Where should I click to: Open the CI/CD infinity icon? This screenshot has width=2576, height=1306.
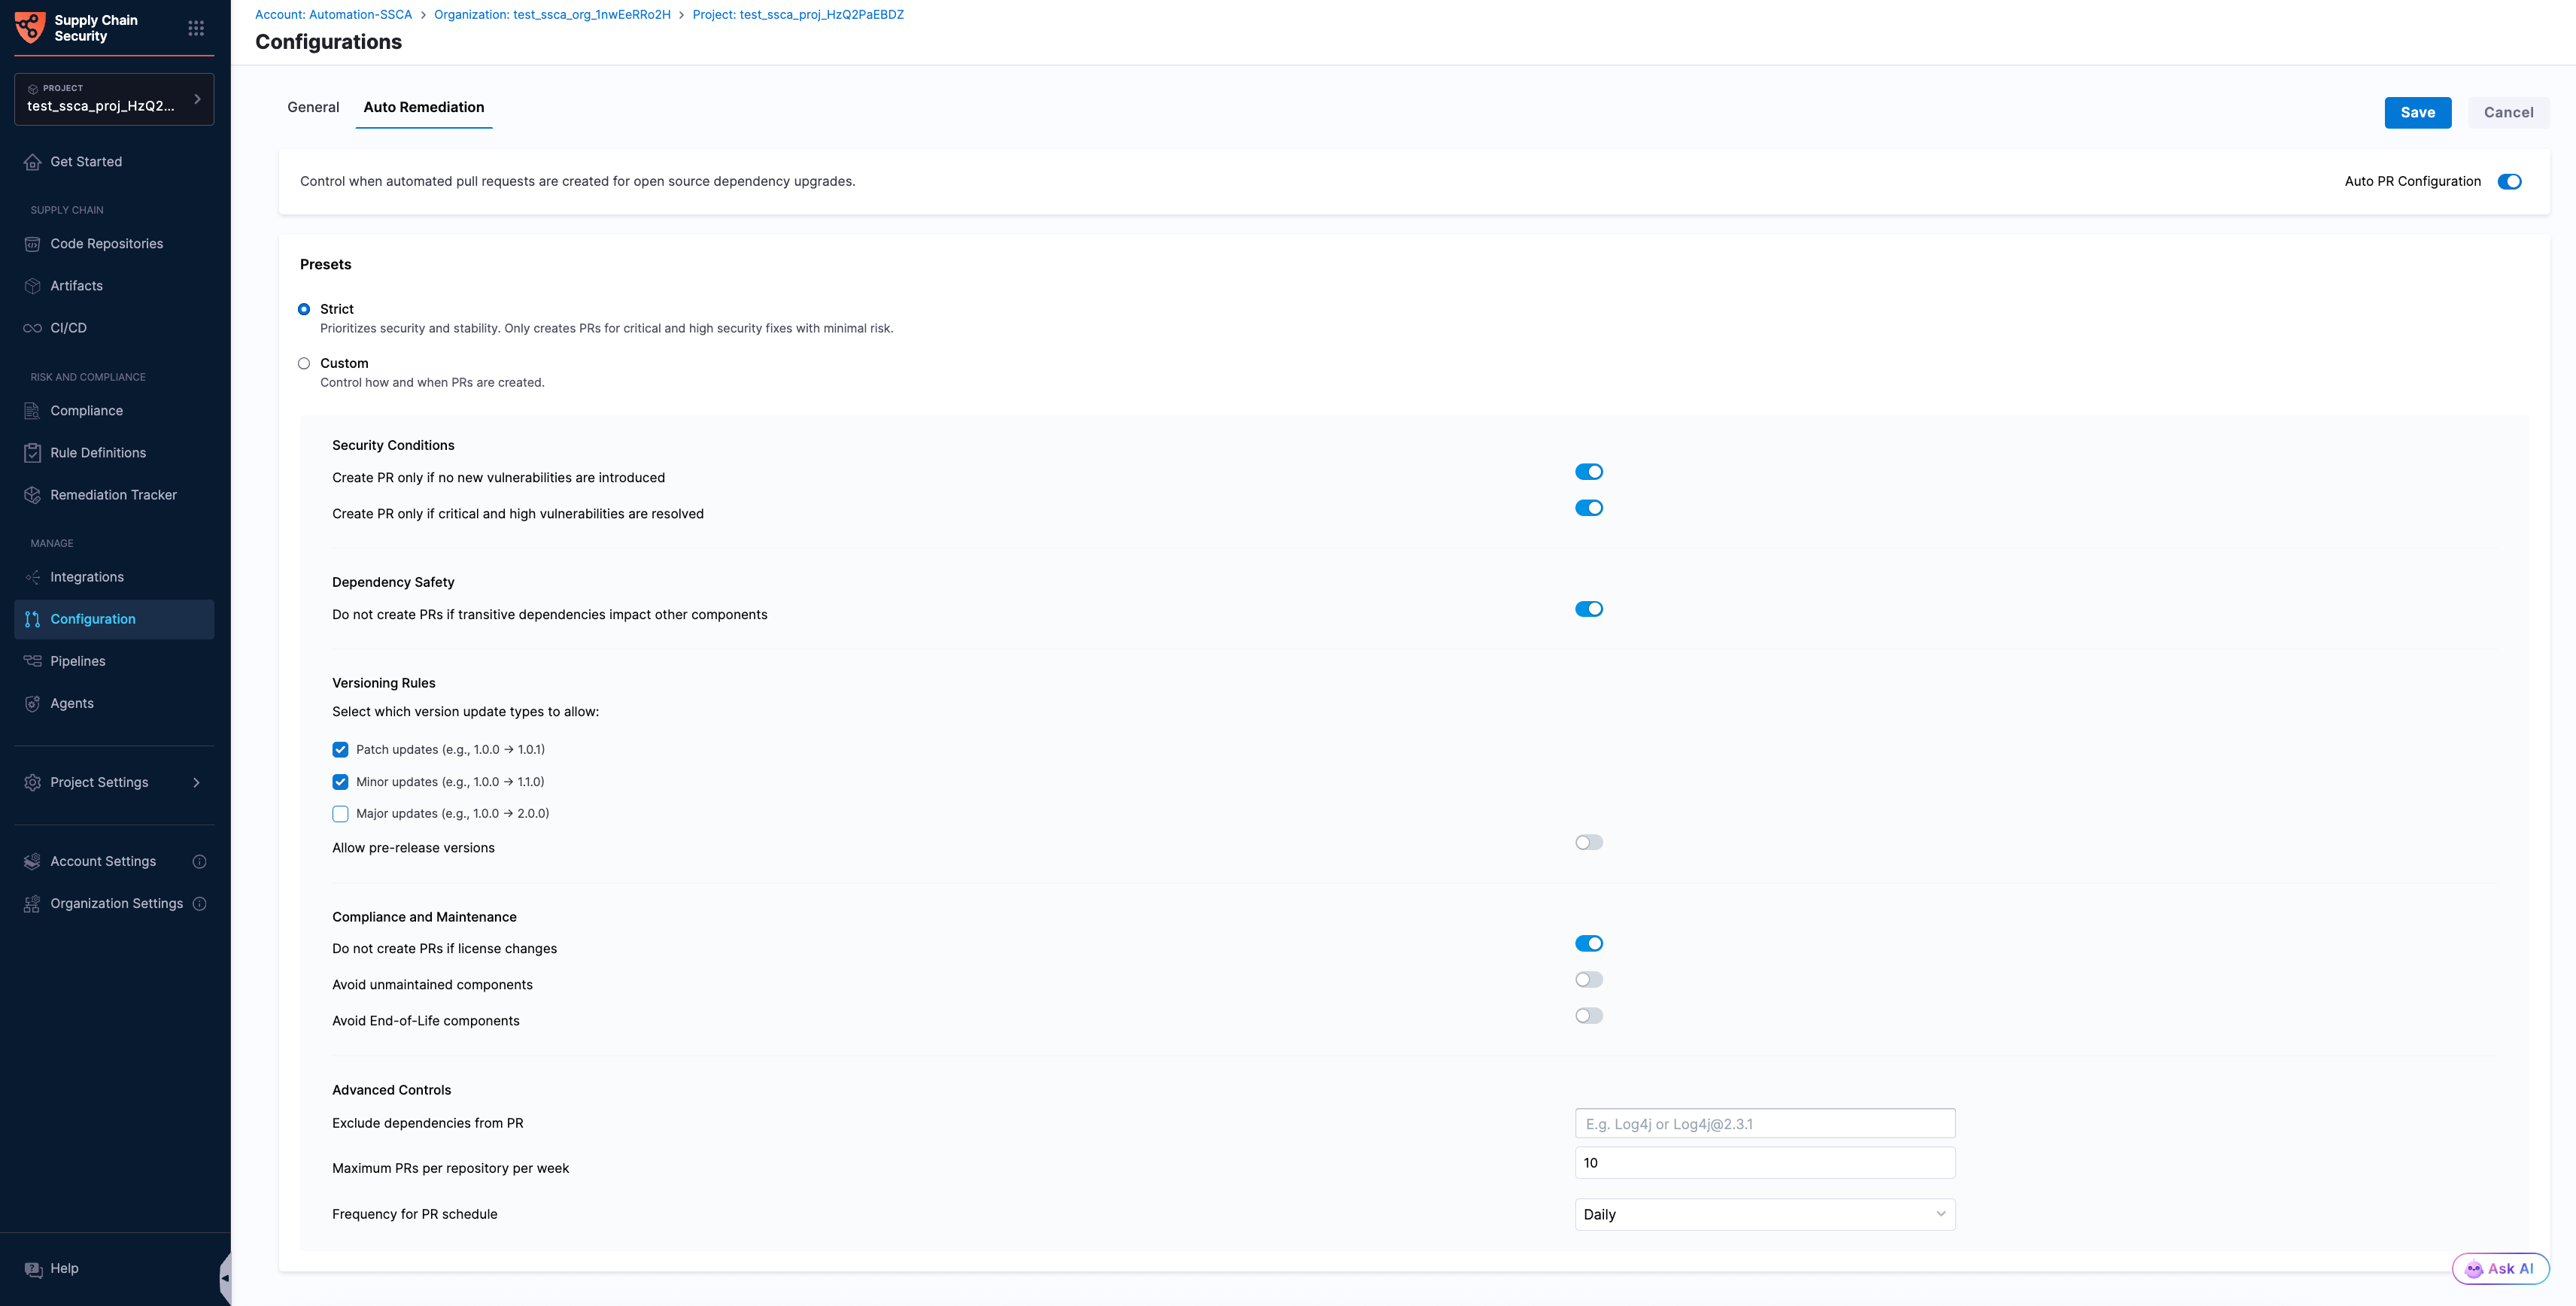point(32,328)
